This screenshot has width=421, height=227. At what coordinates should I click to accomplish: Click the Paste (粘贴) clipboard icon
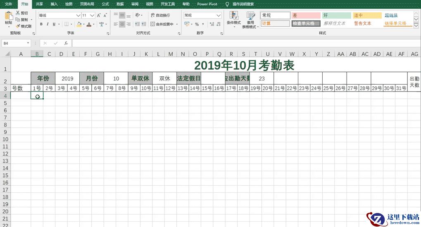pyautogui.click(x=8, y=16)
